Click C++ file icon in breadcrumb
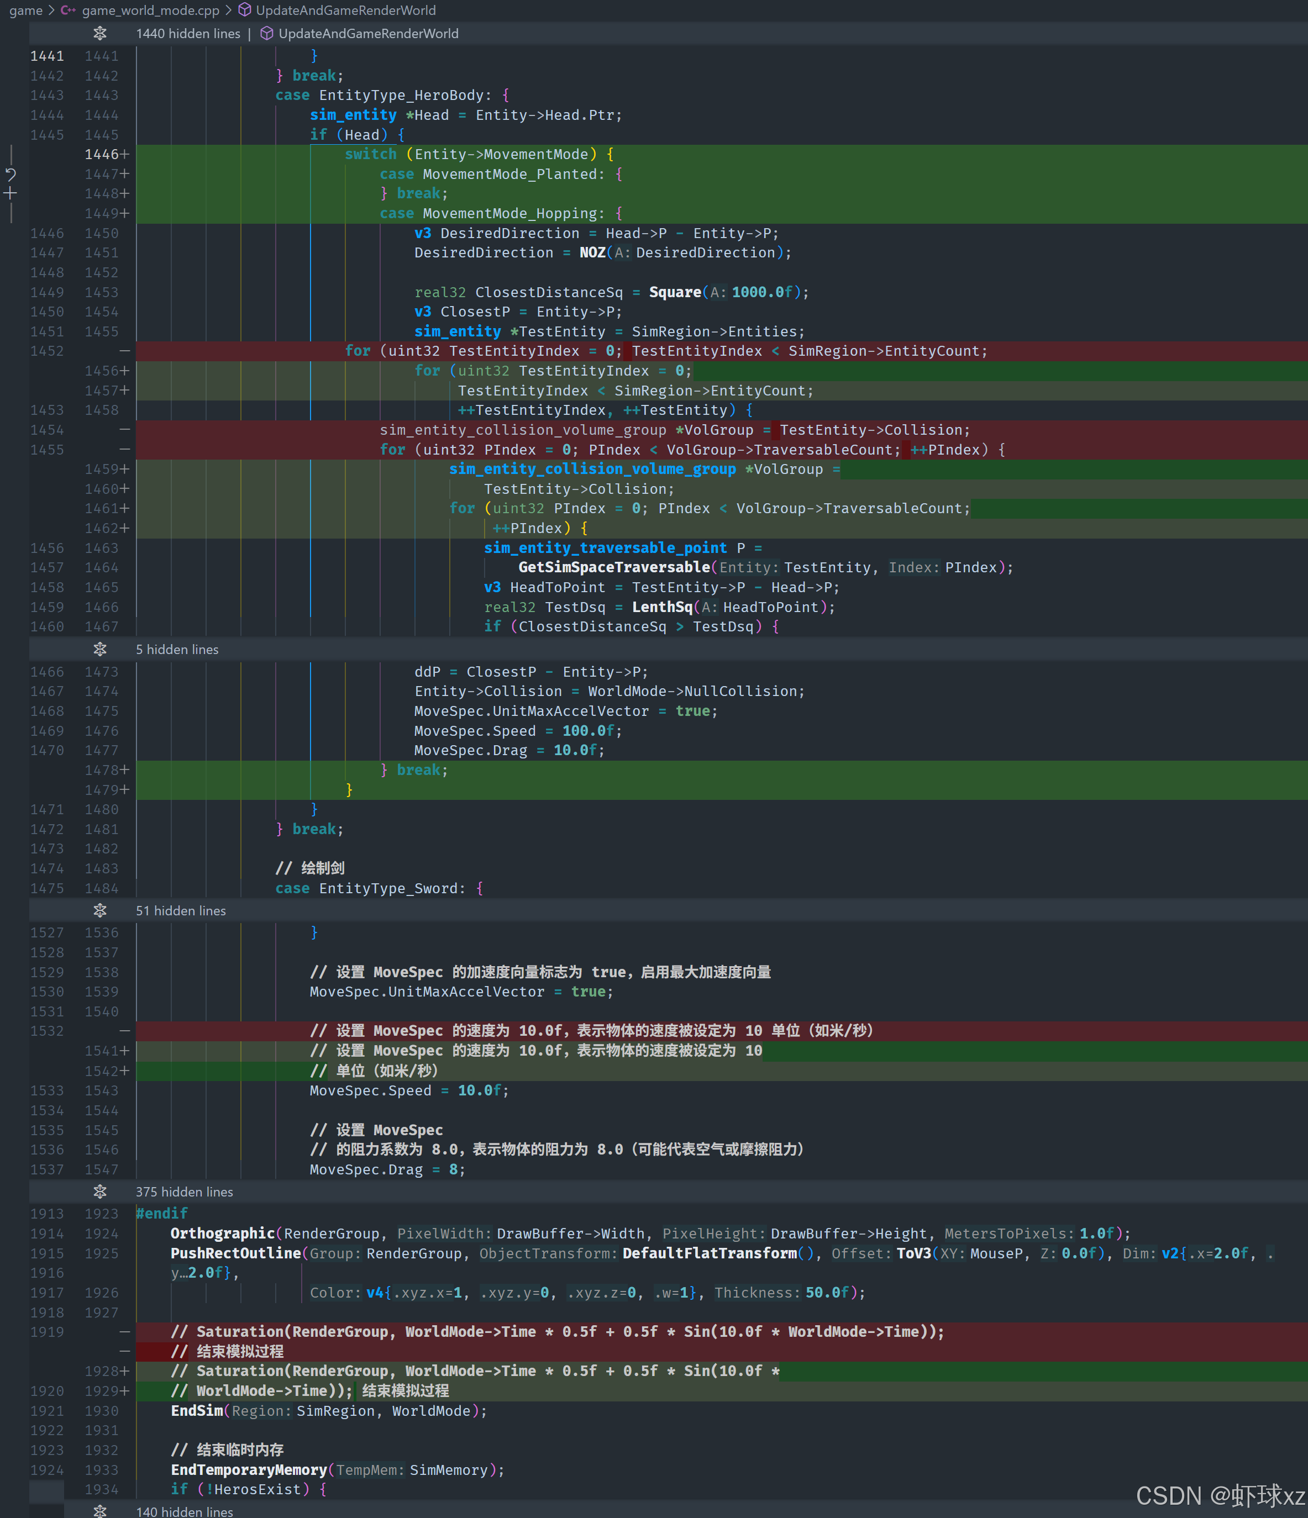This screenshot has height=1518, width=1308. pos(68,10)
